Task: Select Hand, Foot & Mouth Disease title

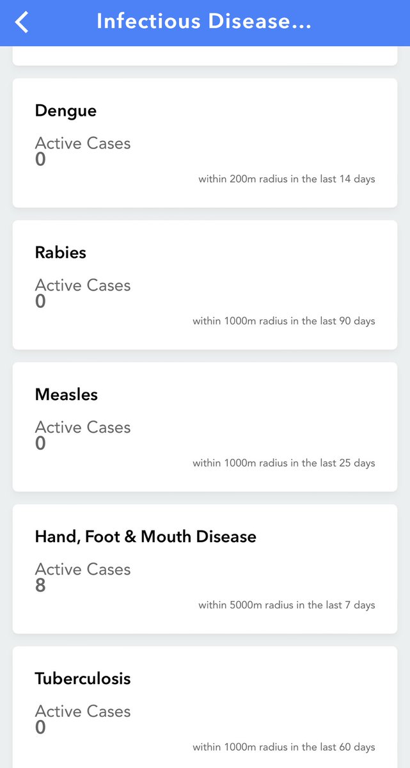Action: click(145, 537)
